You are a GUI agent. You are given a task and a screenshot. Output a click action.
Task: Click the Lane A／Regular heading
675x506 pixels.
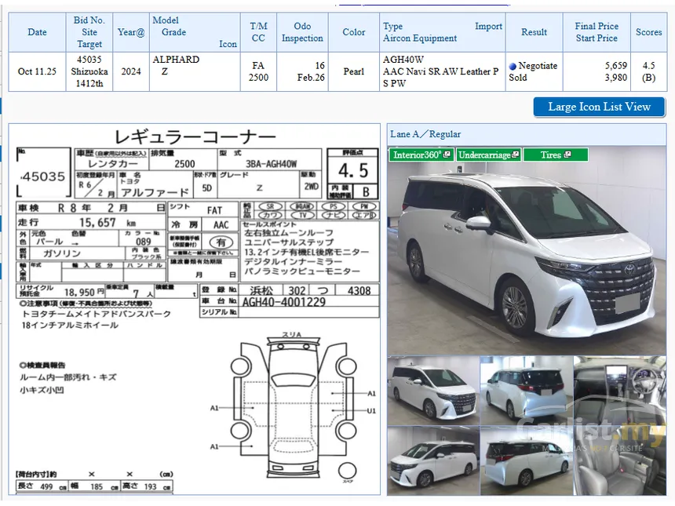click(x=425, y=134)
